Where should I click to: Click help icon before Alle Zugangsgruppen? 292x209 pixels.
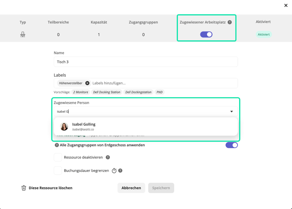coord(57,145)
